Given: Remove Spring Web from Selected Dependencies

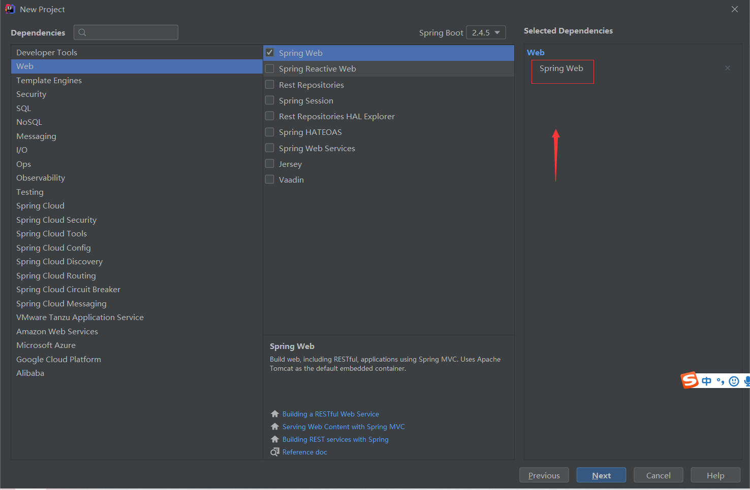Looking at the screenshot, I should (728, 68).
